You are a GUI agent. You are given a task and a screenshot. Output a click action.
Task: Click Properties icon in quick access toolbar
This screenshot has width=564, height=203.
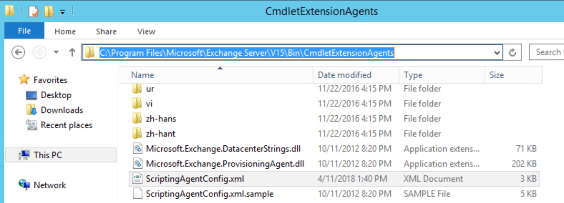[33, 11]
